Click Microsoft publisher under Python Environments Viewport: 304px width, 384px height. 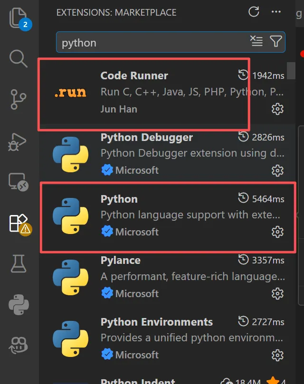(x=137, y=355)
